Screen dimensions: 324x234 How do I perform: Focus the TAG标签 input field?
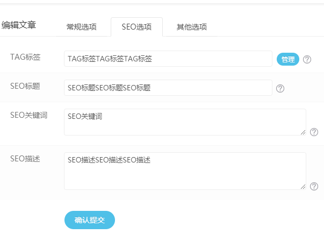[168, 59]
